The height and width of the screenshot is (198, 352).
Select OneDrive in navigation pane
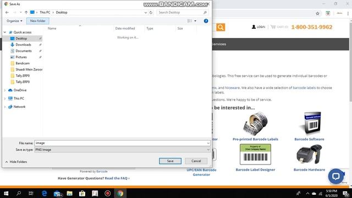20,90
